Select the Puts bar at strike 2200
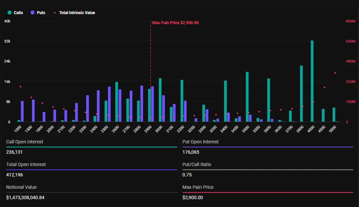This screenshot has width=359, height=207. 77,112
